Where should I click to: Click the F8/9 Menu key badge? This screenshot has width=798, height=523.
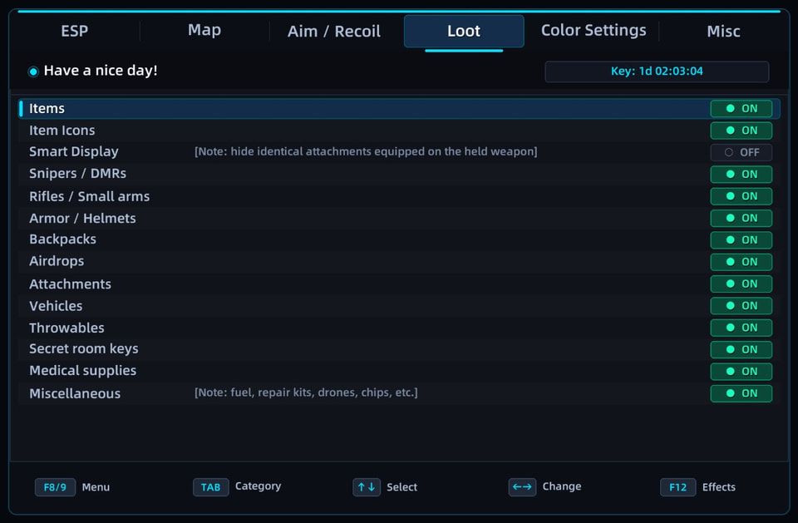pos(55,487)
